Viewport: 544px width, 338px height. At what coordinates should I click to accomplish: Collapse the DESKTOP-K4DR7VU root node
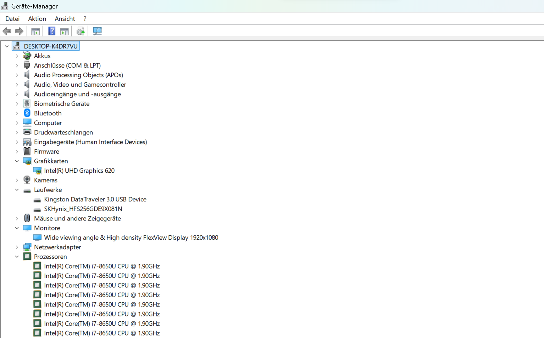point(7,46)
